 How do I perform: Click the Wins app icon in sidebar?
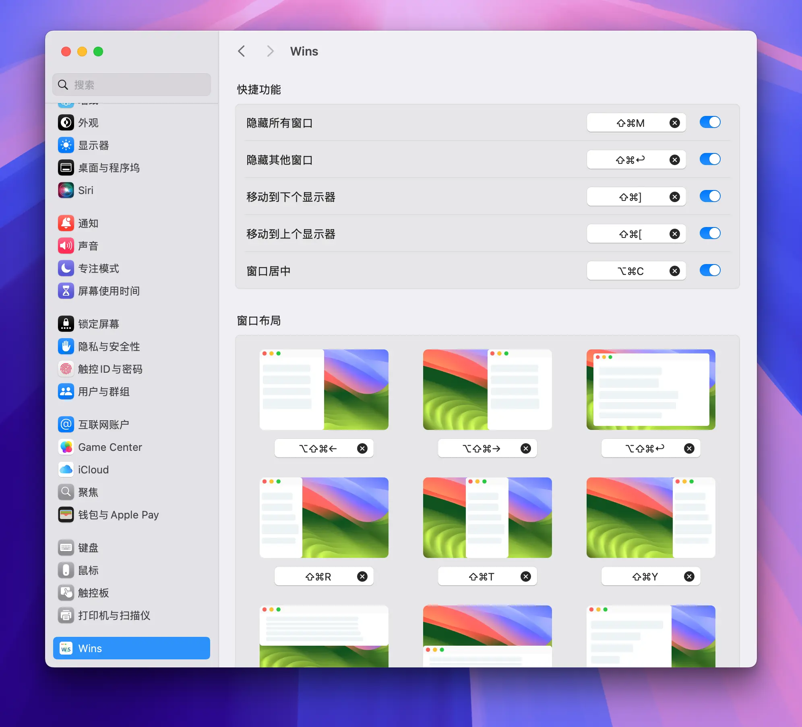click(66, 648)
